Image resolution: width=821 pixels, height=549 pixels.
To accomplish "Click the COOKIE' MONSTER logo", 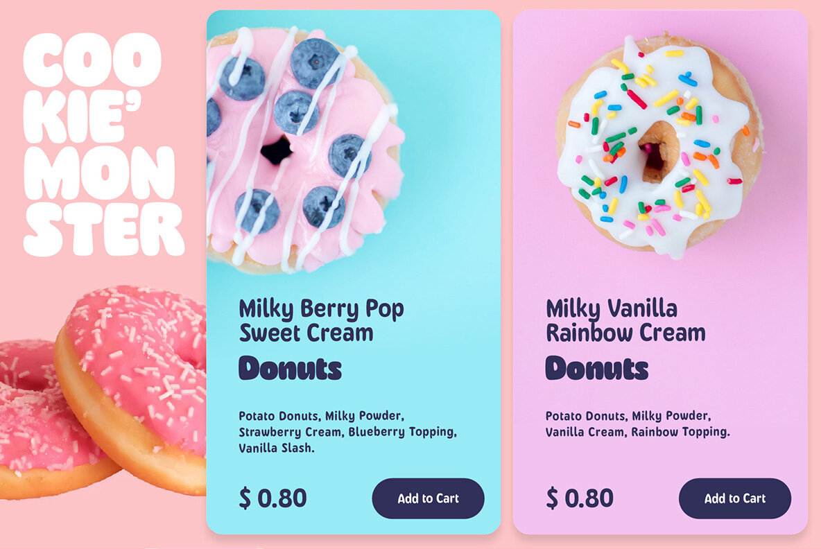I will (103, 145).
